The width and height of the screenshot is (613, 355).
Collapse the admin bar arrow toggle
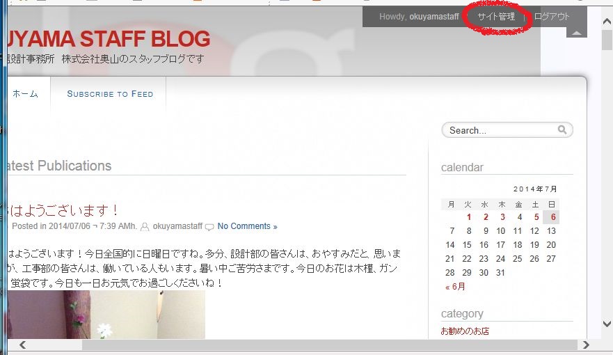(x=577, y=33)
